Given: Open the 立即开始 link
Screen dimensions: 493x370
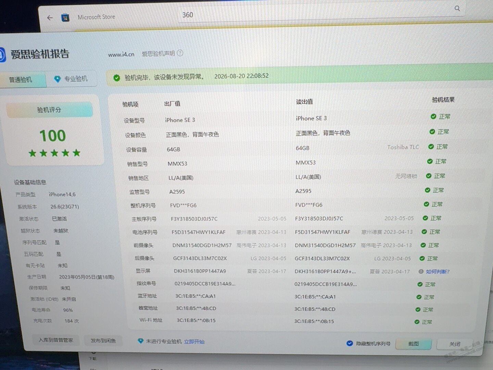Looking at the screenshot, I should [194, 342].
